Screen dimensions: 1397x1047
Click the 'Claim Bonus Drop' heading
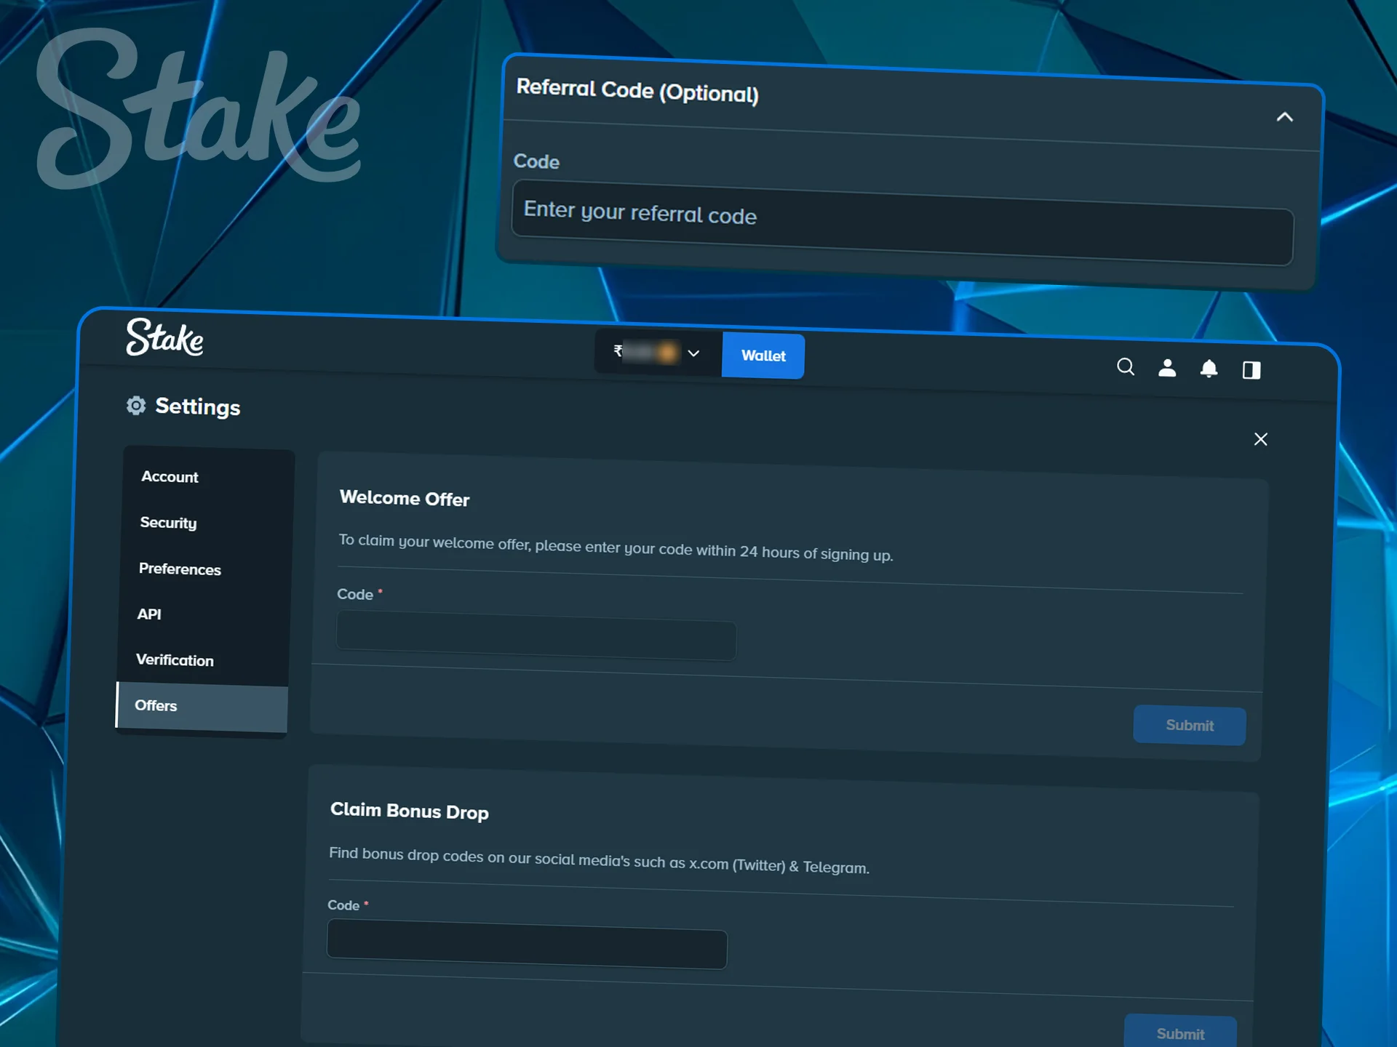point(410,811)
